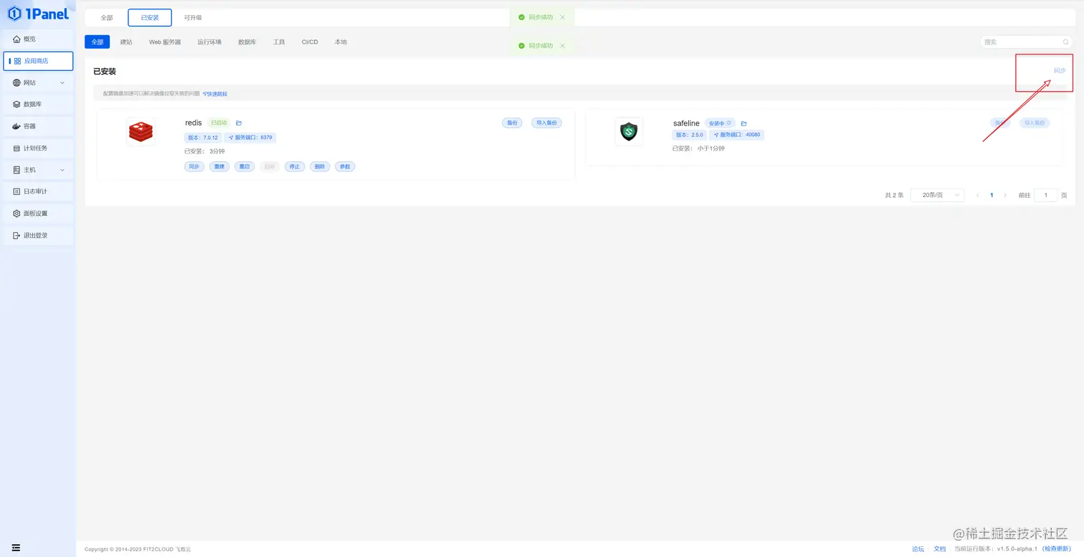1084x557 pixels.
Task: Follow the 快速跳转 quick jump link
Action: tap(215, 94)
